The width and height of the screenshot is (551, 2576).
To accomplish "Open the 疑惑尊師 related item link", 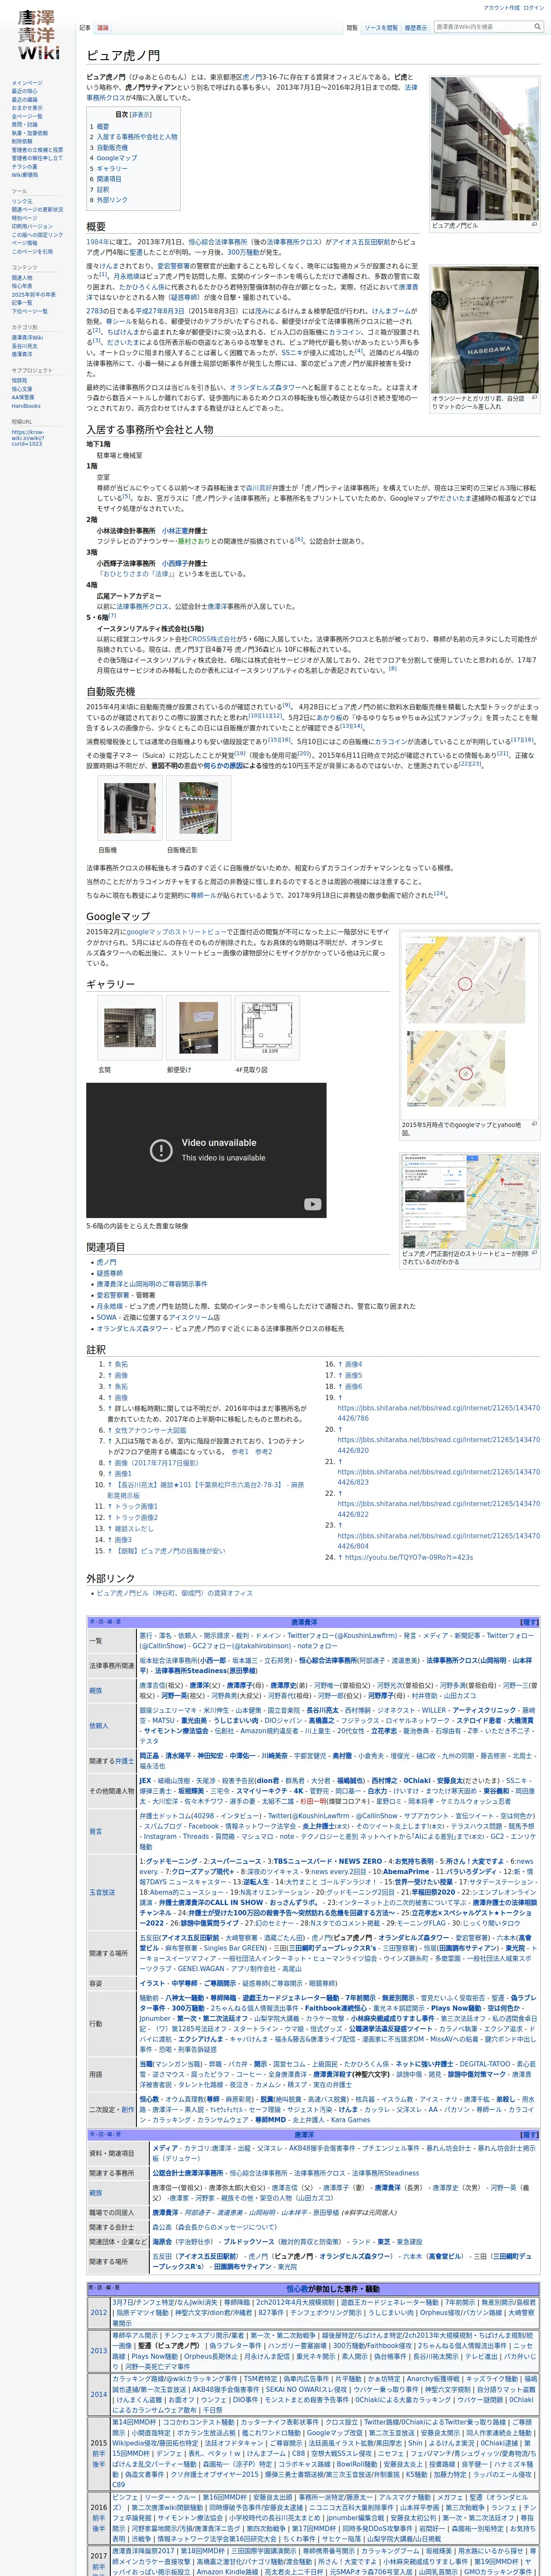I will coord(109,1273).
